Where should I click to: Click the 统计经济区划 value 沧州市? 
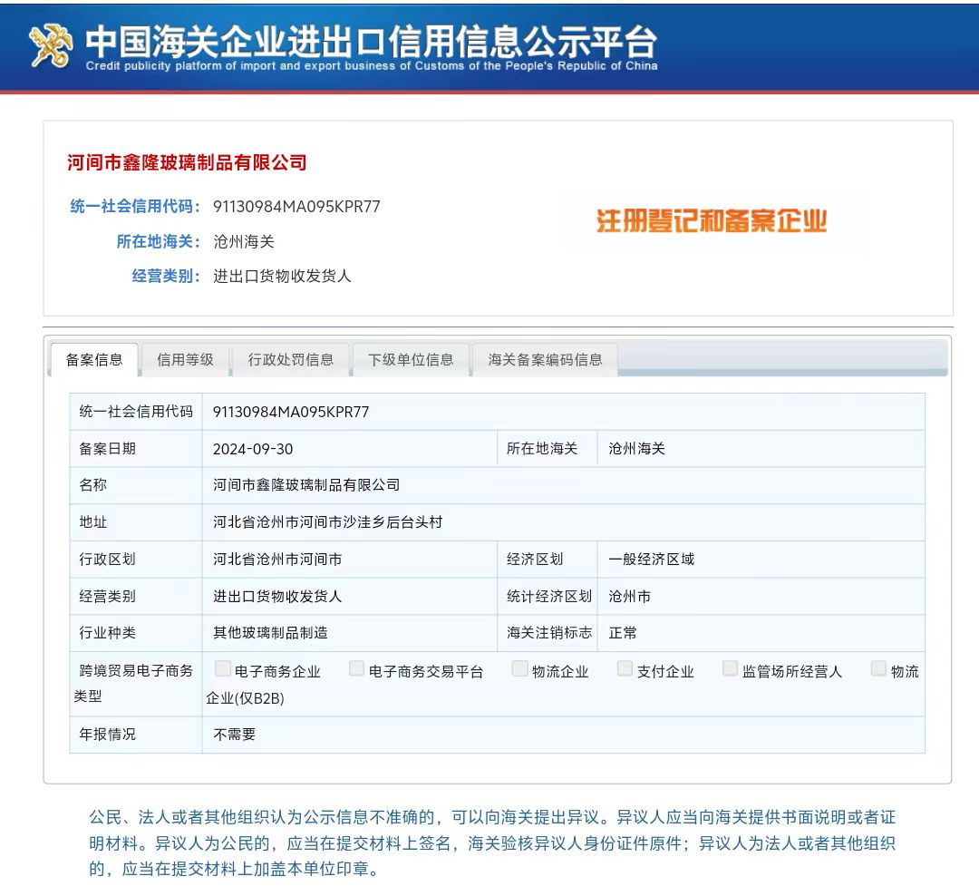tap(629, 597)
